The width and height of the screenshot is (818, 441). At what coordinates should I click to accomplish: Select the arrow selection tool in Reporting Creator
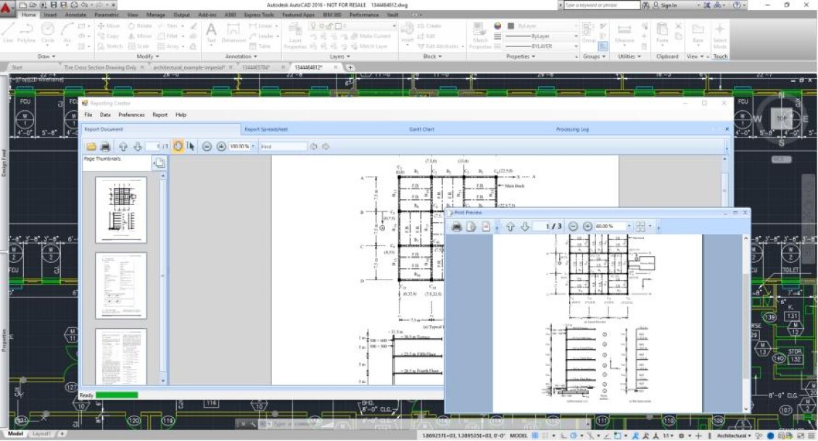tap(191, 146)
